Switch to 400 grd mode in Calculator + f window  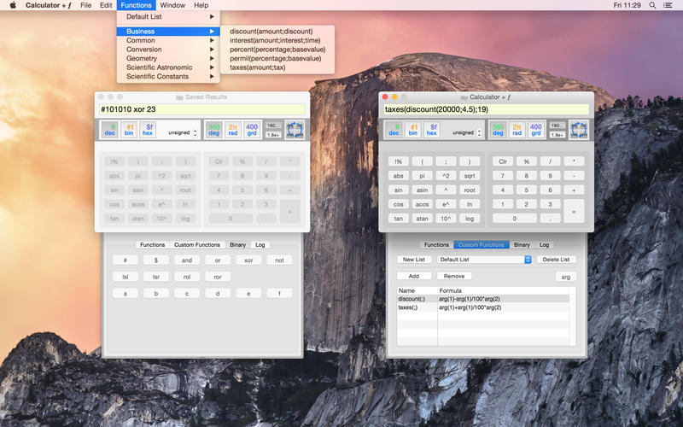point(536,130)
